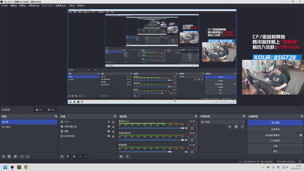The height and width of the screenshot is (171, 304).
Task: Pop out the Audio Mixer (混音器) dock
Action: point(196,116)
